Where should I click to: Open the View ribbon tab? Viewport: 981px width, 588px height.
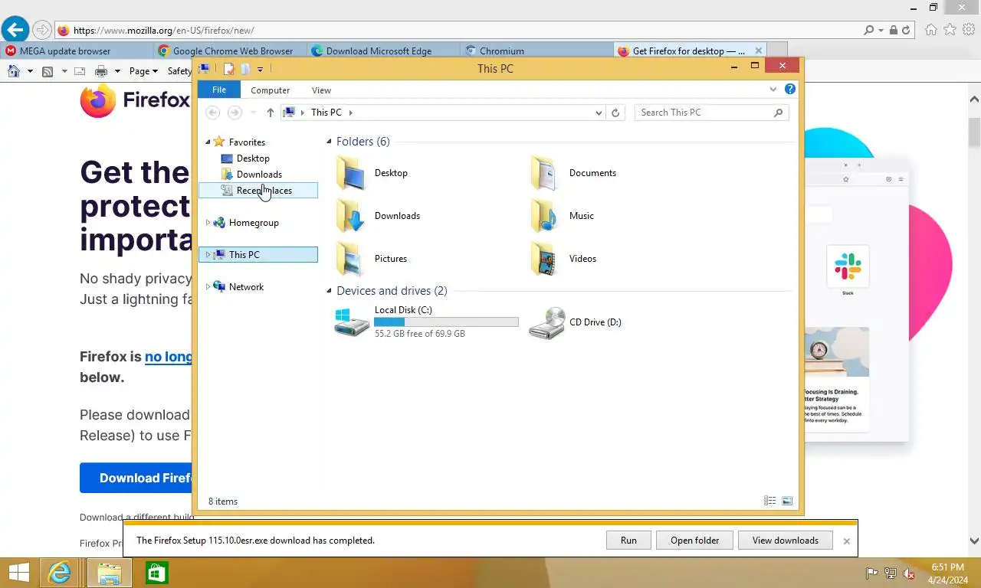click(x=321, y=90)
